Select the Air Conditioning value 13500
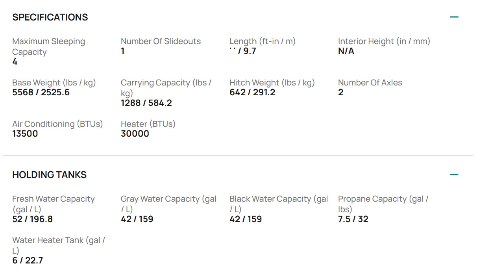The width and height of the screenshot is (490, 280). coord(25,134)
